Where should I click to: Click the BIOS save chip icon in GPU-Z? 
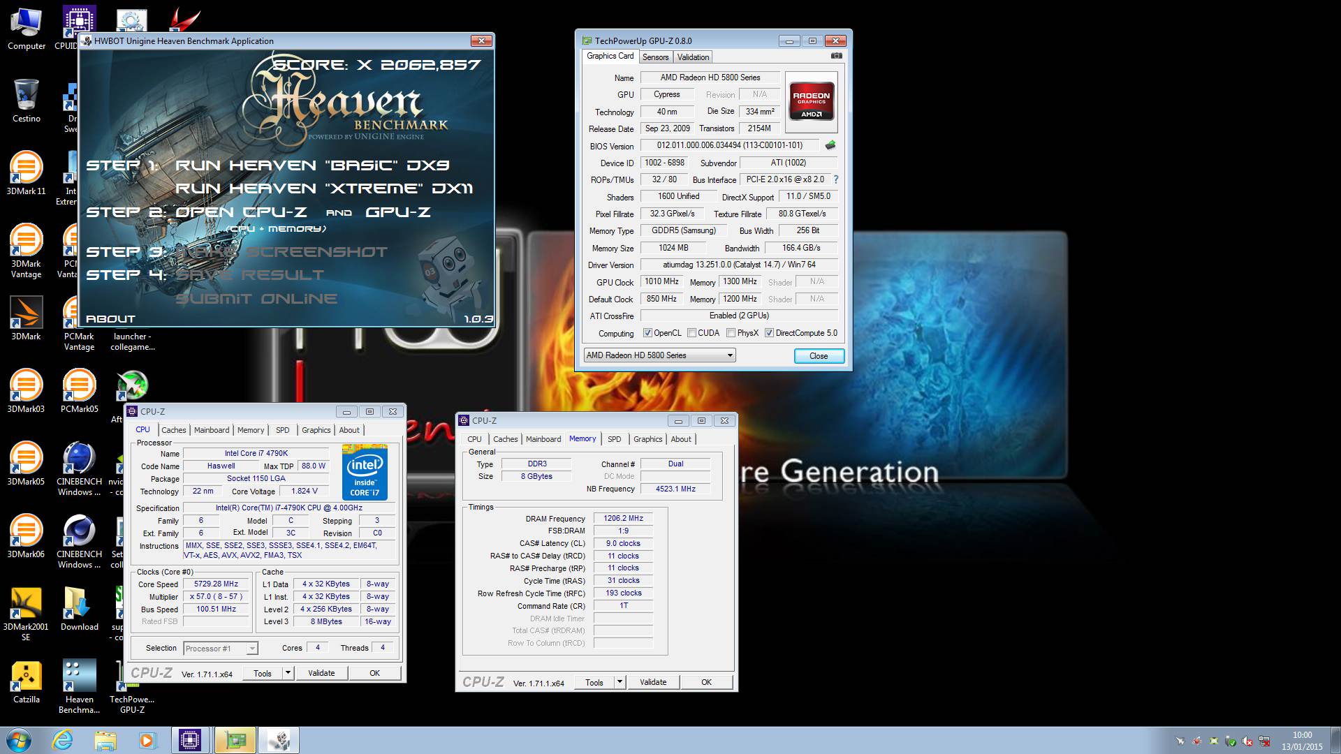click(x=830, y=145)
